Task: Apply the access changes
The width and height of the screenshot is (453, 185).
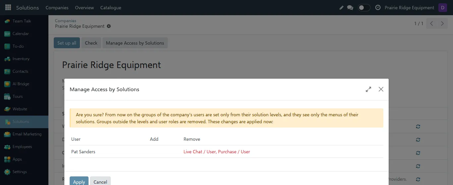Action: point(79,181)
